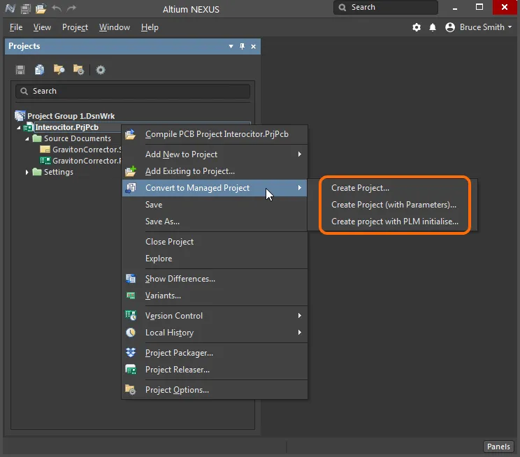Click Save icon in Projects panel toolbar
Screen dimensions: 520x457
click(20, 70)
